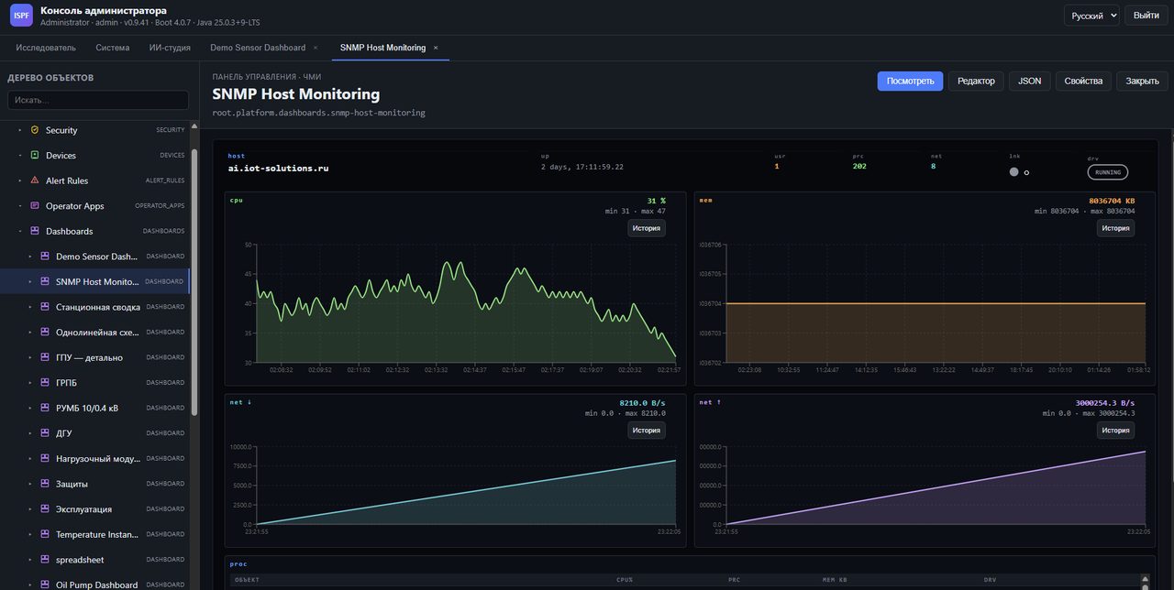Click the Devices node icon
The width and height of the screenshot is (1174, 590).
[x=35, y=155]
